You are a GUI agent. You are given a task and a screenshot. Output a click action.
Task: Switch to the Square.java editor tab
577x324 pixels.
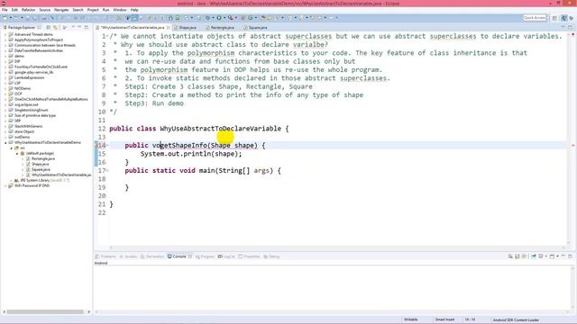(x=257, y=28)
